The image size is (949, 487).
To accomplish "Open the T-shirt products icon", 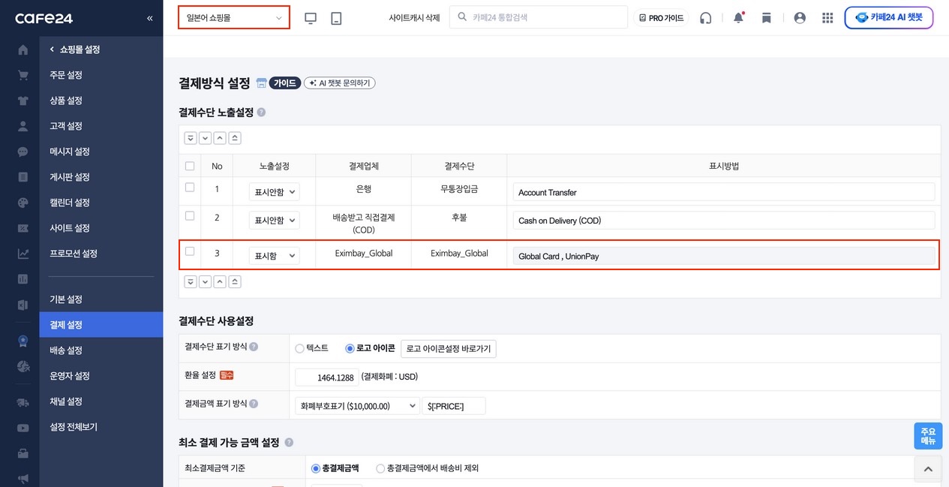I will point(23,101).
